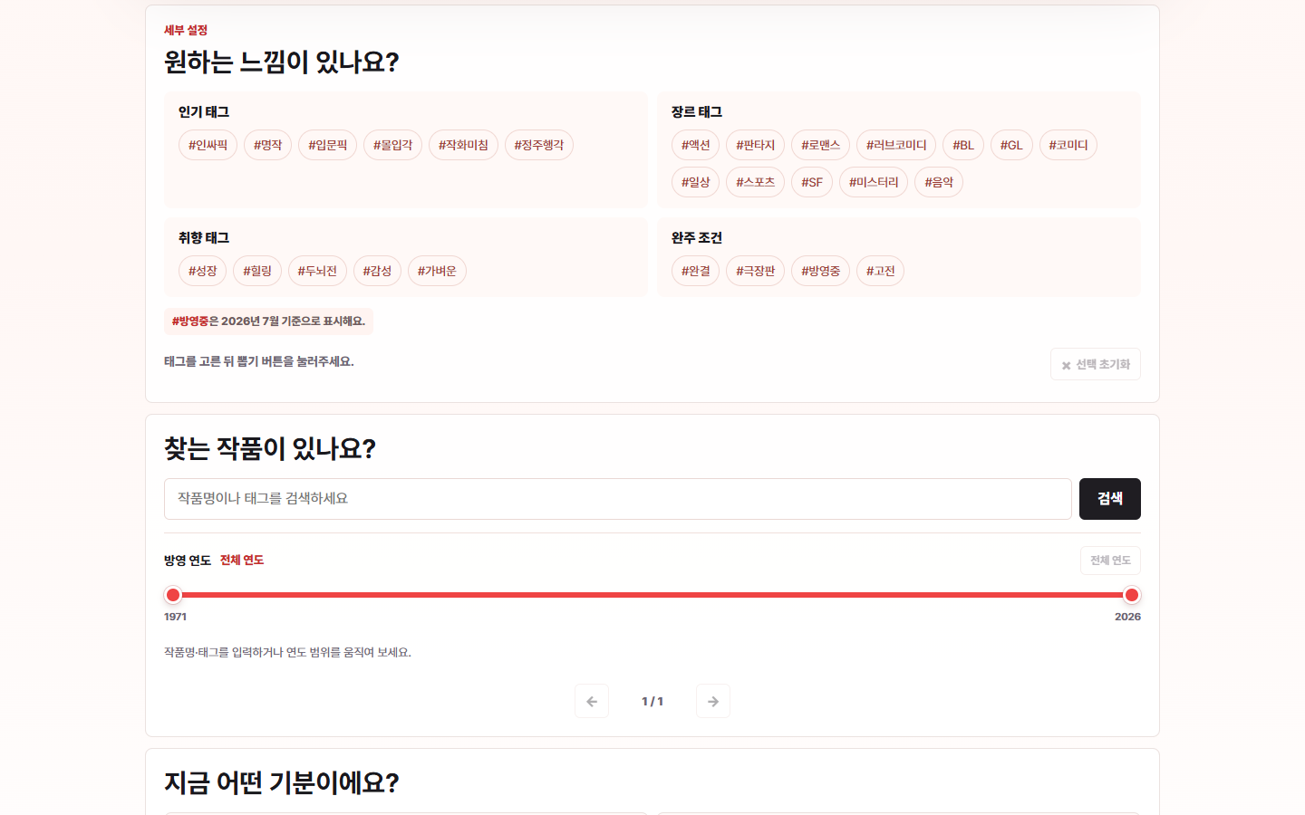The height and width of the screenshot is (815, 1305).
Task: Click the 완주 조건 group title
Action: [x=697, y=238]
